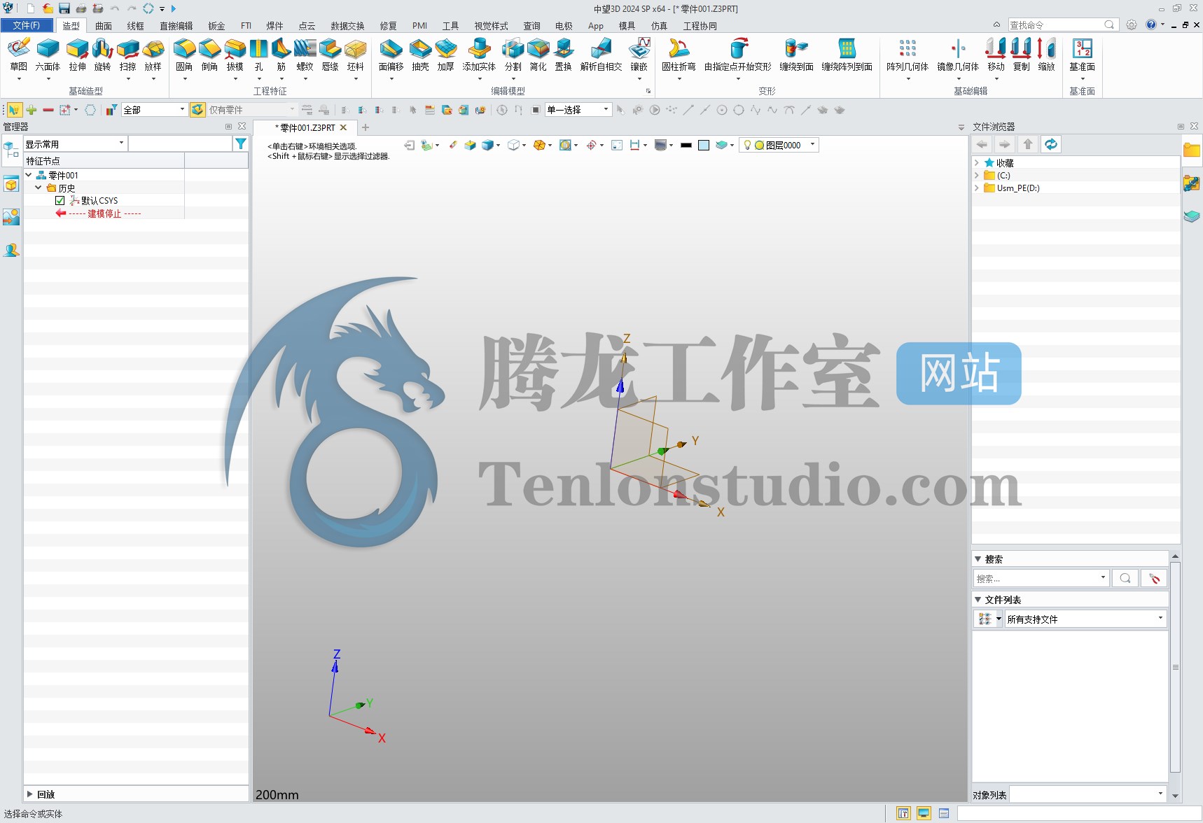
Task: Select the 零件001.Z3PRT document tab
Action: point(307,127)
